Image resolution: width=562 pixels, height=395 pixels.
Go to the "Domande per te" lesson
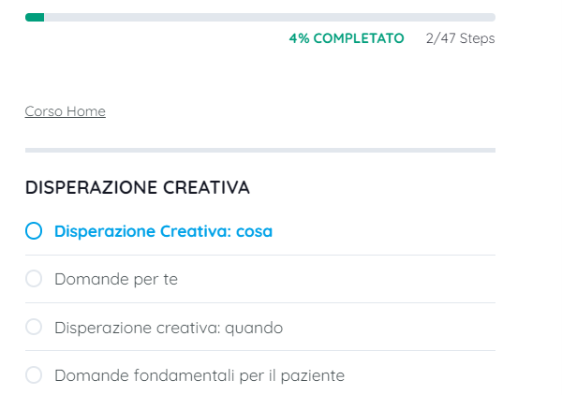tap(116, 279)
